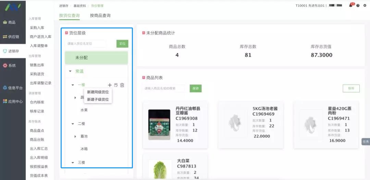370x180 pixels.
Task: Collapse the 三楼 tree node arrow
Action: 73,163
